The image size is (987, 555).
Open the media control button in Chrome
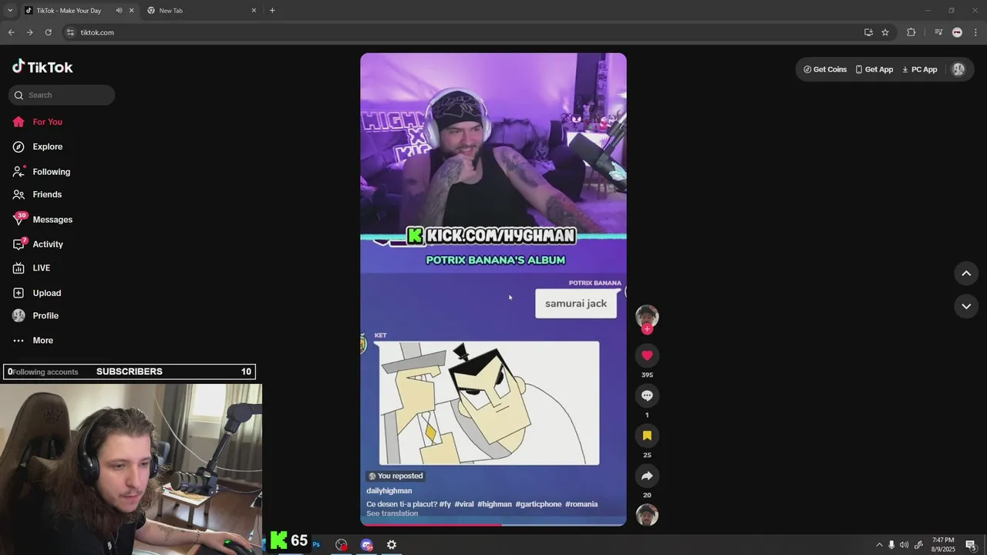point(938,32)
